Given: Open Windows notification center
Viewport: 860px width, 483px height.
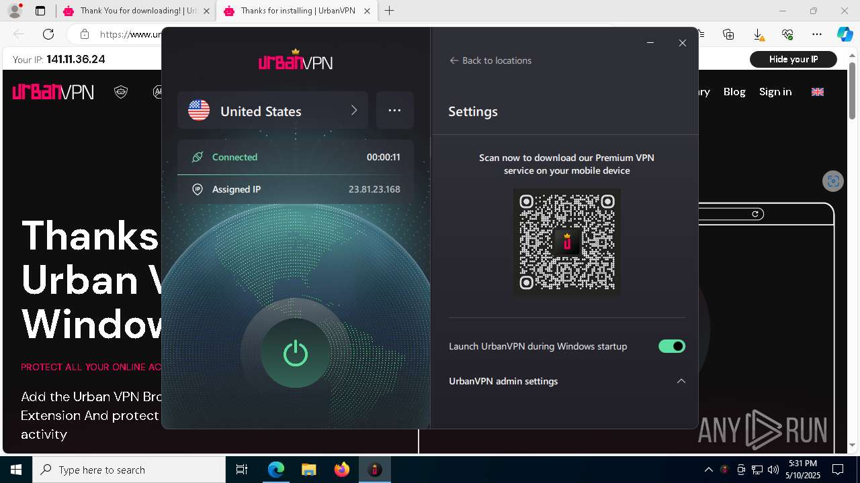Looking at the screenshot, I should 838,470.
